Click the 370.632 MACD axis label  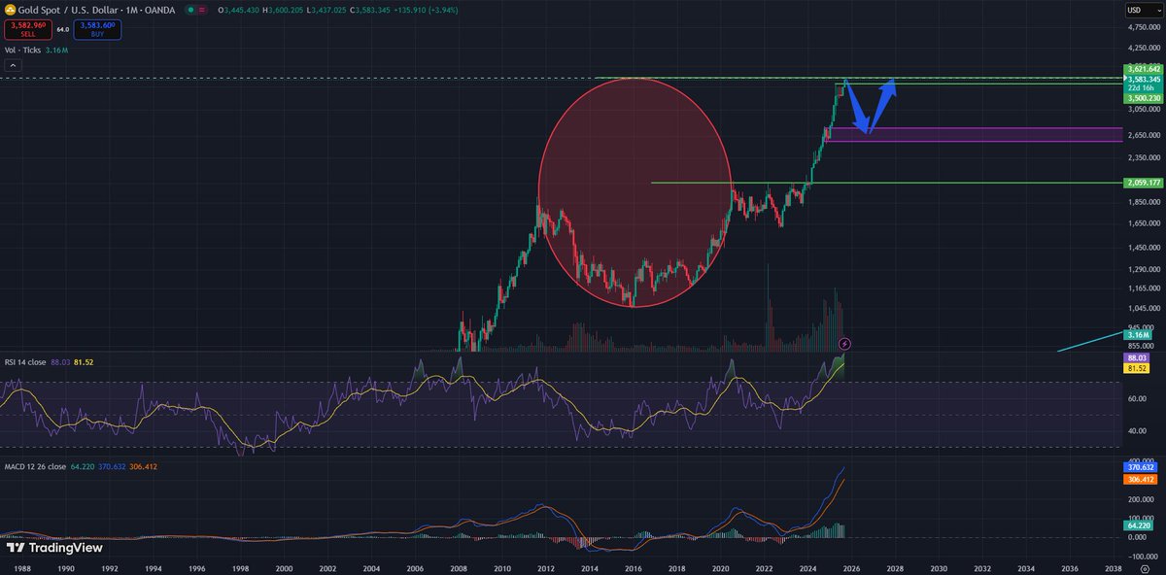[x=1139, y=466]
